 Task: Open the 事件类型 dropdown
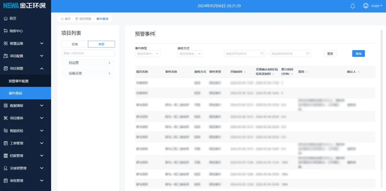148,54
